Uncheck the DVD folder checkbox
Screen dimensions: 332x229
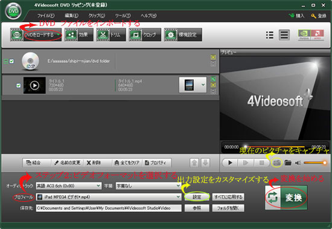pos(11,61)
